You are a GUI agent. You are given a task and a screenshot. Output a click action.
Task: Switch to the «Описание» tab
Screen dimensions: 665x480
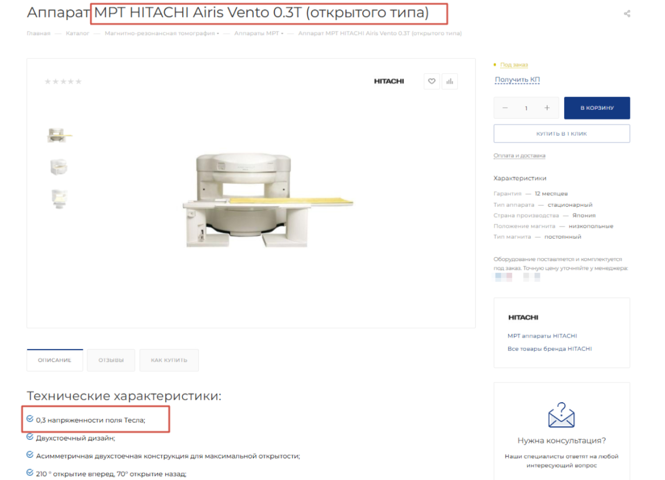point(55,360)
